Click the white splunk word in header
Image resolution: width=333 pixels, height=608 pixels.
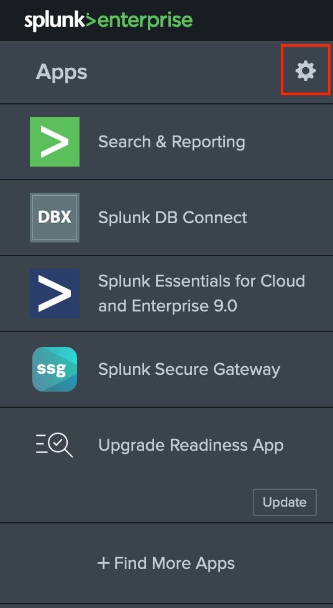click(55, 22)
